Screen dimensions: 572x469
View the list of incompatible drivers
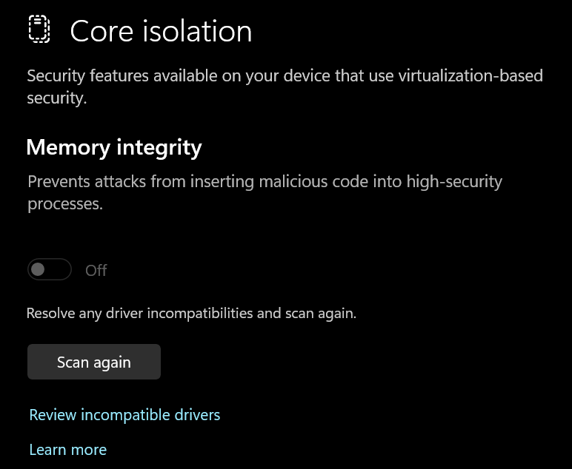point(124,415)
